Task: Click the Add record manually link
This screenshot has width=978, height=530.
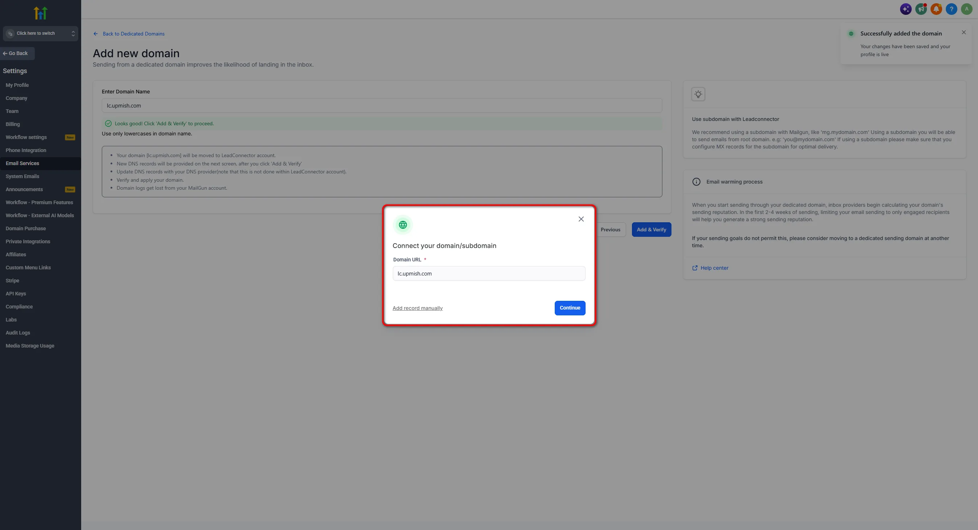Action: point(417,308)
